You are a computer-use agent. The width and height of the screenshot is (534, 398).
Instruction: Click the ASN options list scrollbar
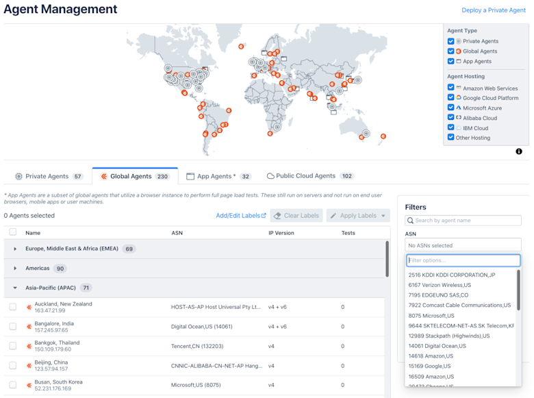coord(518,290)
